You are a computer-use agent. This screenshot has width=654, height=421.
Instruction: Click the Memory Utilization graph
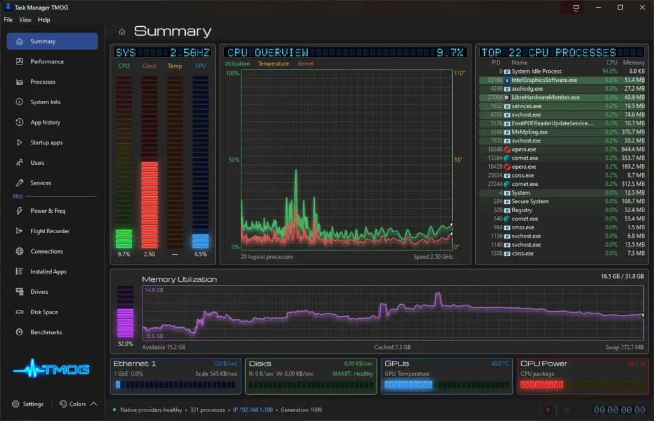pos(393,312)
